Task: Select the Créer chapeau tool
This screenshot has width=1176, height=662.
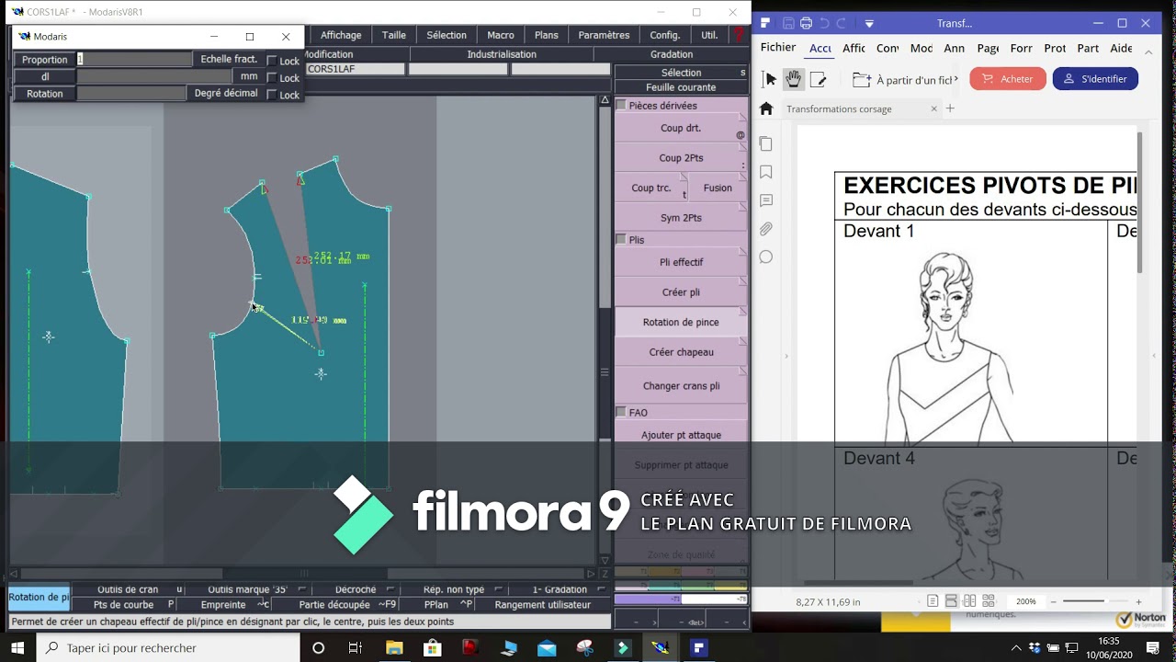Action: 681,352
